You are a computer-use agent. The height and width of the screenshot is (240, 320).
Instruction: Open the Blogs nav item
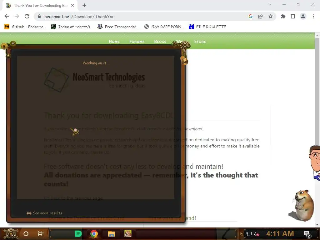click(x=160, y=42)
